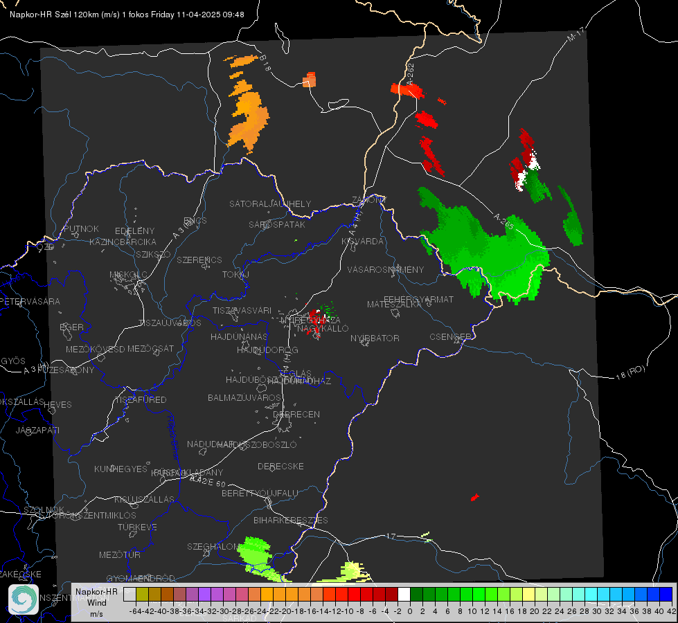678x623 pixels.
Task: Click the MEZŐKÖVESD label
Action: (95, 349)
